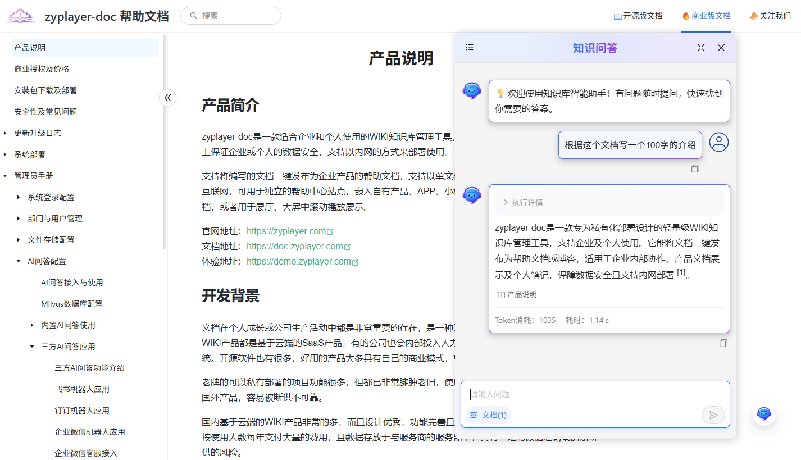Send the question with paper-plane button
The height and width of the screenshot is (460, 801).
(713, 415)
